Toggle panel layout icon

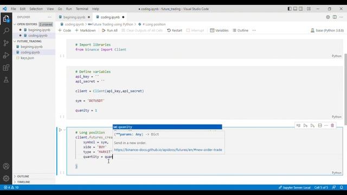coord(295,9)
